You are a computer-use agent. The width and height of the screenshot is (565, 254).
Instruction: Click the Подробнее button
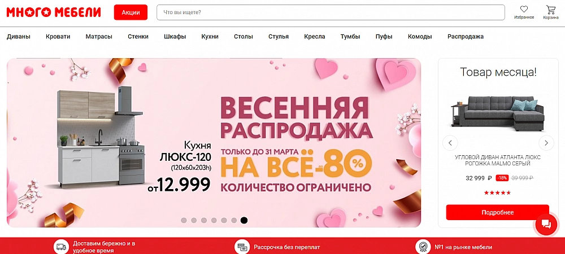[498, 212]
